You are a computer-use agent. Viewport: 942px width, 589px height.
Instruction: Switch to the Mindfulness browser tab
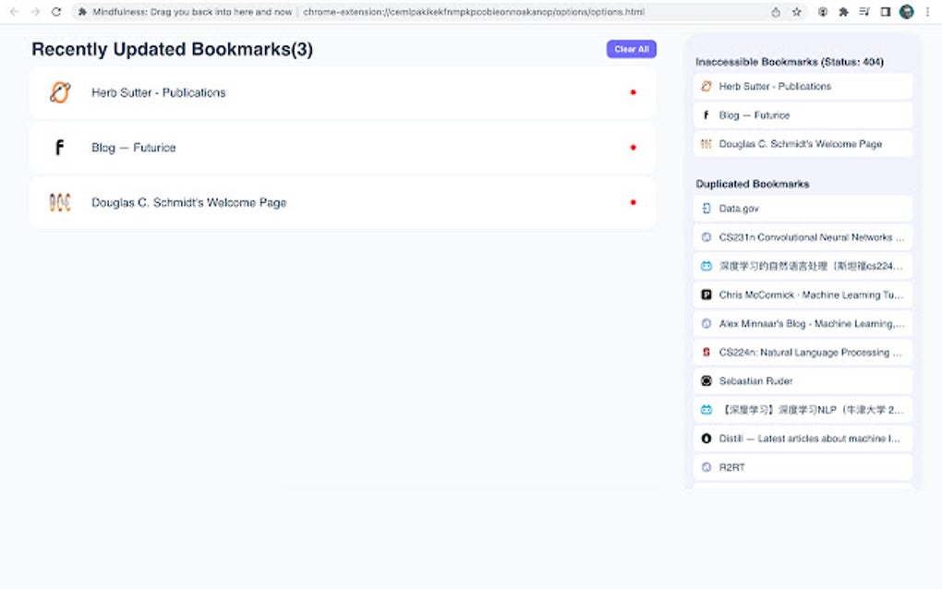pos(185,12)
